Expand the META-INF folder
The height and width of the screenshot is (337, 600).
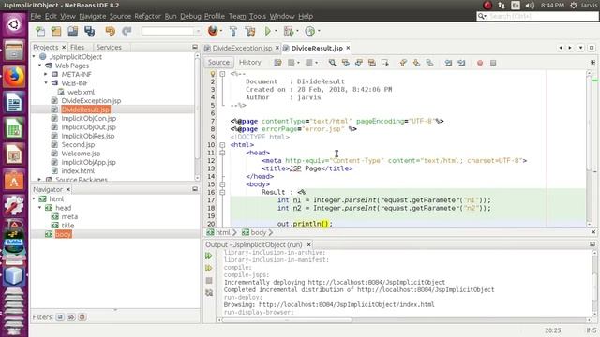(x=46, y=74)
